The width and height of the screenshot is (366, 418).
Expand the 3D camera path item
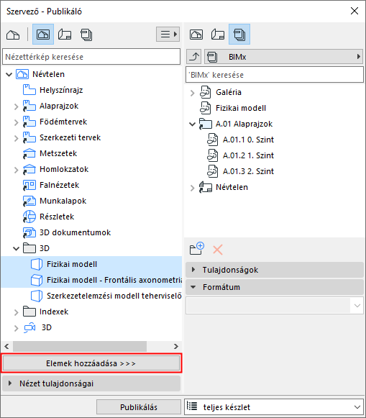[x=16, y=328]
